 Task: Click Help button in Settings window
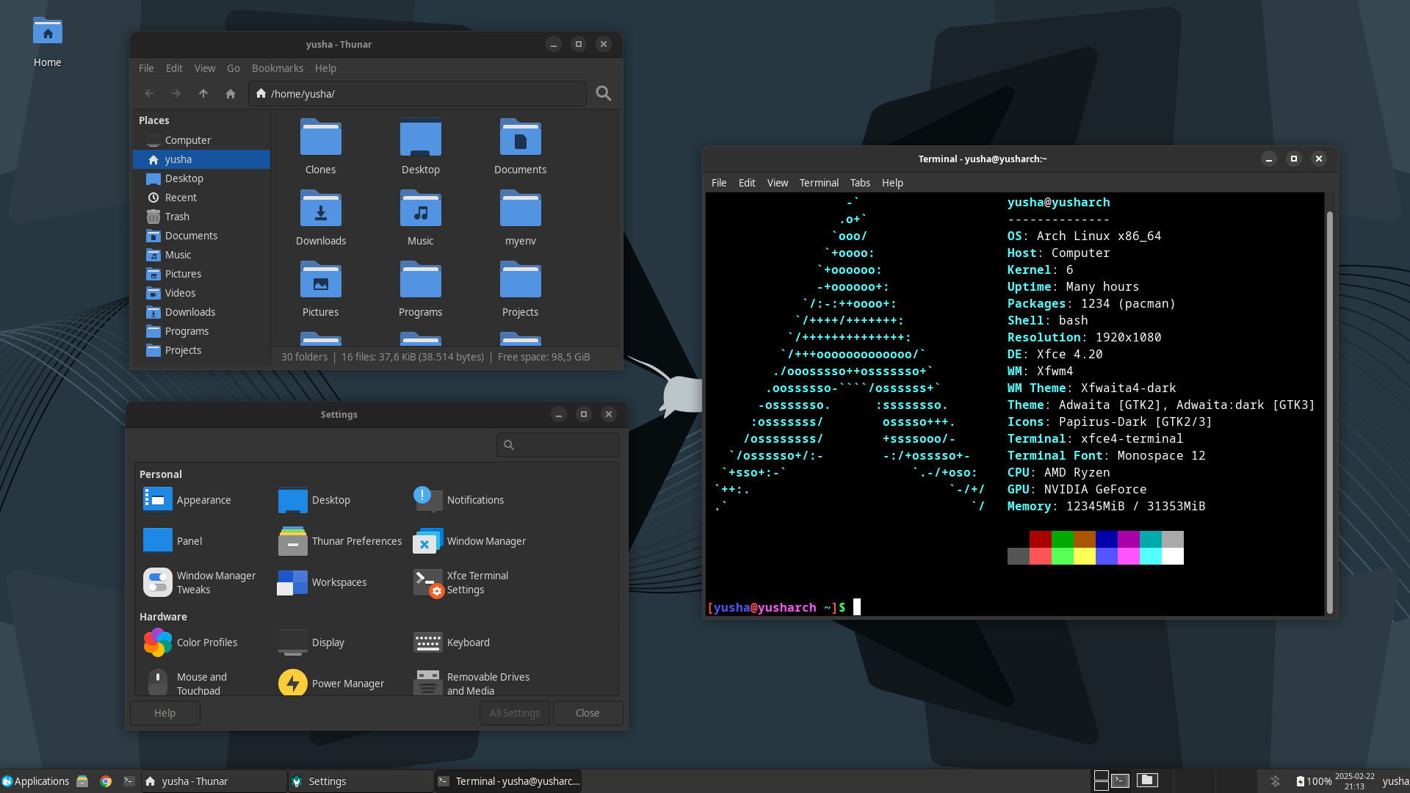(165, 713)
